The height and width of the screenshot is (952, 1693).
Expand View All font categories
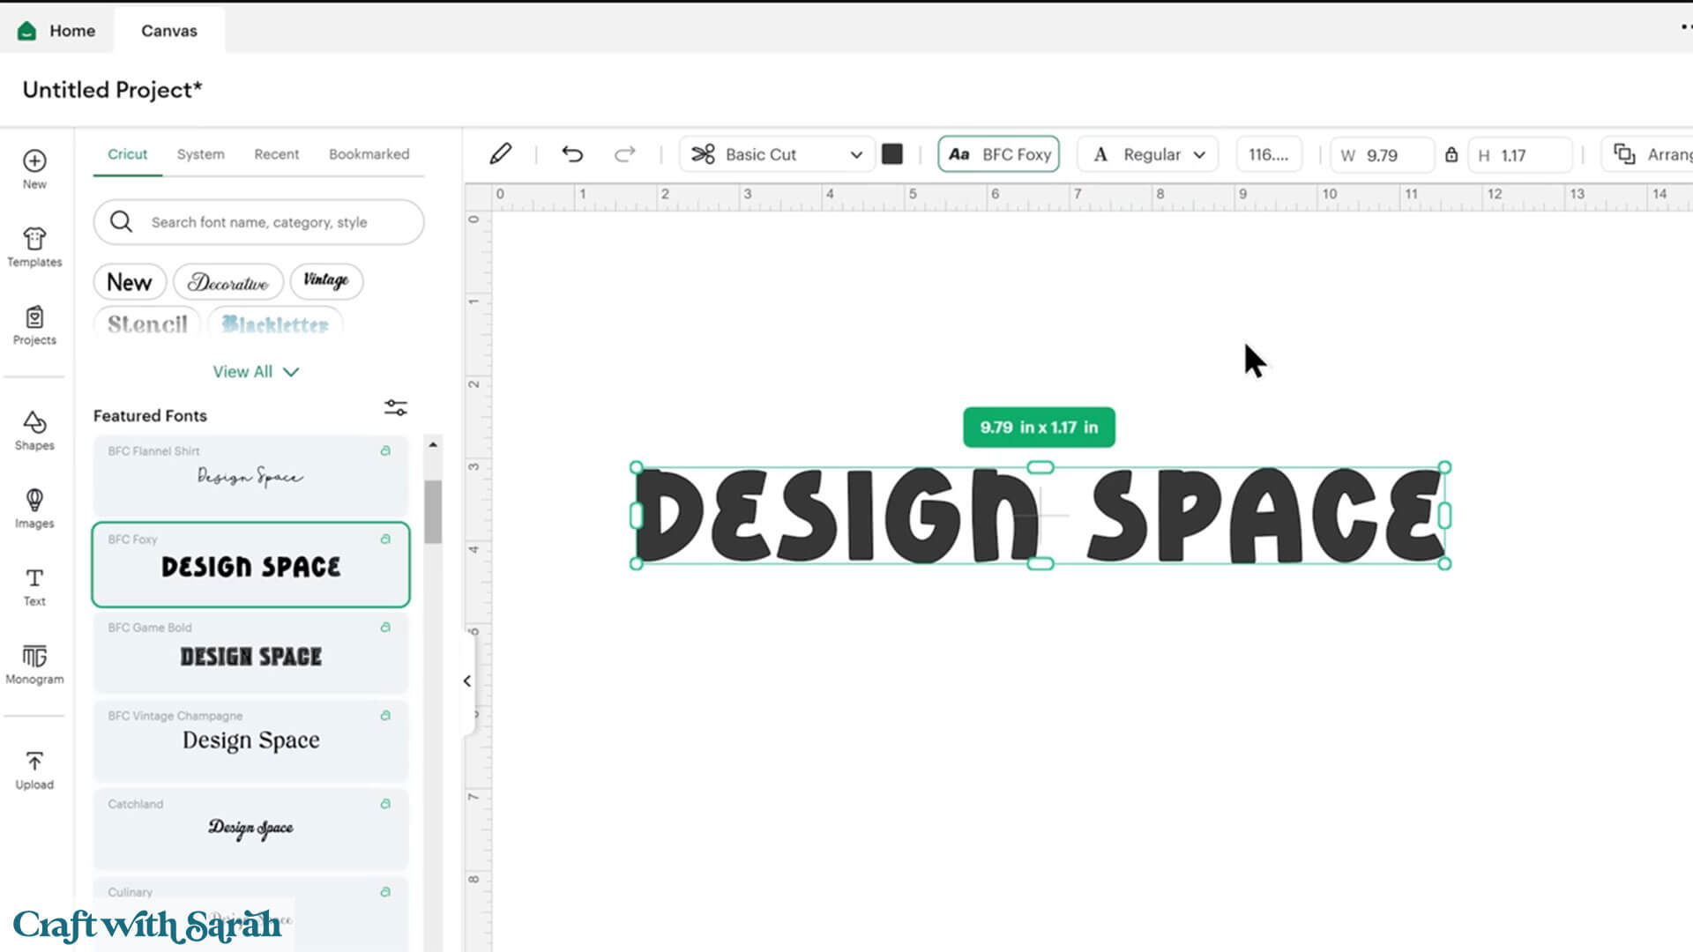coord(256,372)
